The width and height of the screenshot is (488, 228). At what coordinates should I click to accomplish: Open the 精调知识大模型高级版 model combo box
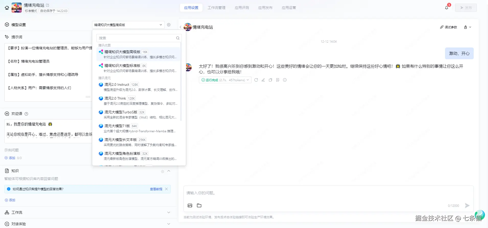coord(128,25)
